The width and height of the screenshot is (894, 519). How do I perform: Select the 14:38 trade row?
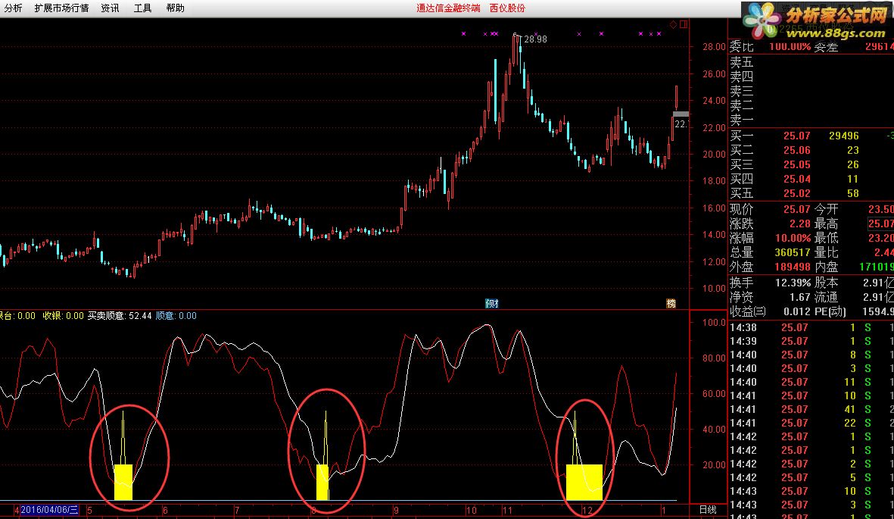811,328
